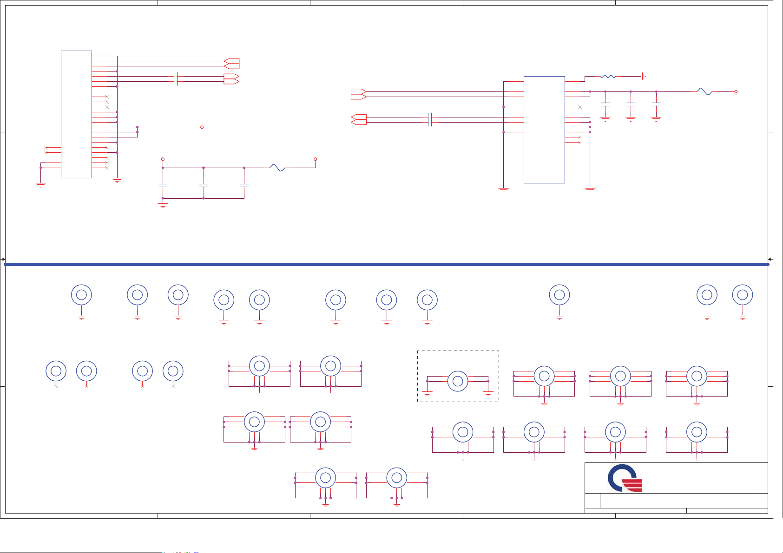Viewport: 783px width, 553px height.
Task: Select the middle decoupling capacitor beside the right IC
Action: 631,105
